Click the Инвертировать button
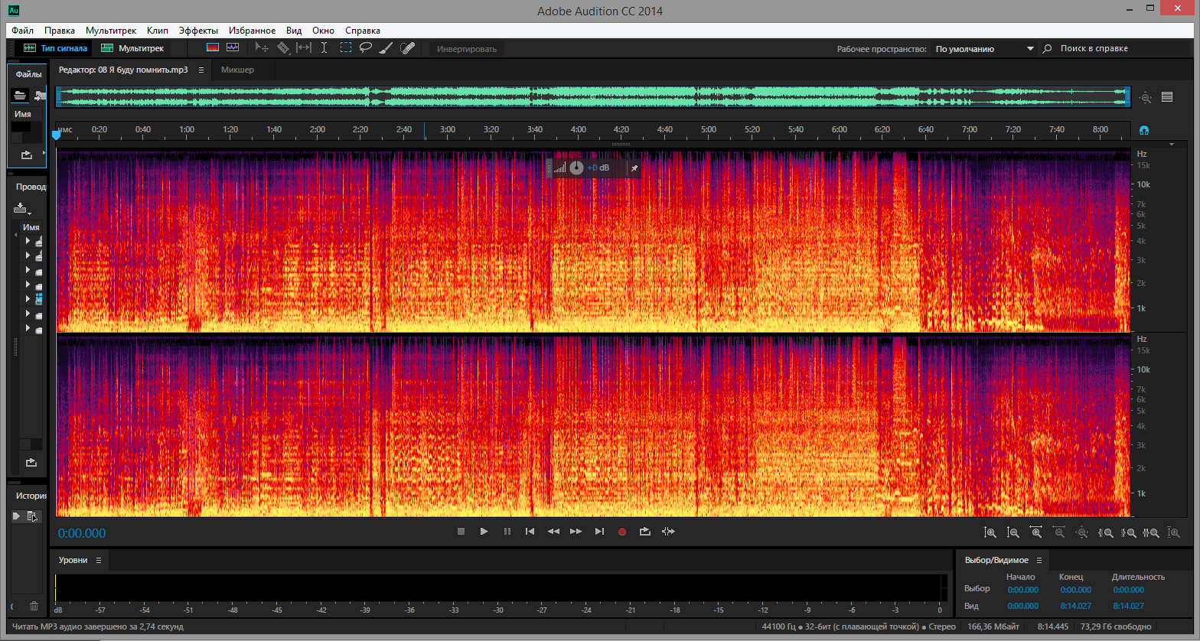This screenshot has width=1200, height=641. pyautogui.click(x=466, y=49)
